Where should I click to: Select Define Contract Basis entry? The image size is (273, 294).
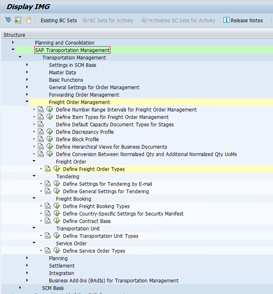pos(87,221)
